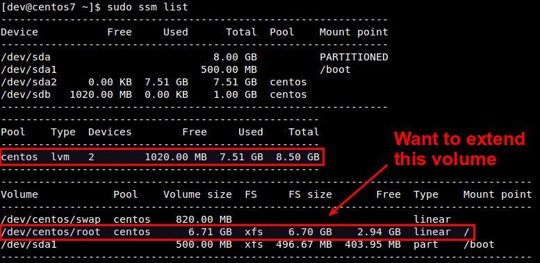This screenshot has height=263, width=540.
Task: Select 'linear' type in the swap row
Action: click(432, 219)
